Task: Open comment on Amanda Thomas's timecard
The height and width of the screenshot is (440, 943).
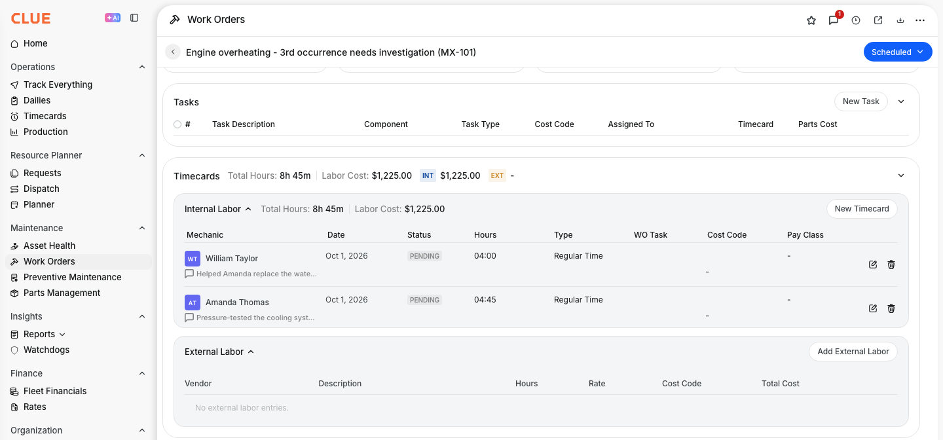Action: tap(189, 318)
